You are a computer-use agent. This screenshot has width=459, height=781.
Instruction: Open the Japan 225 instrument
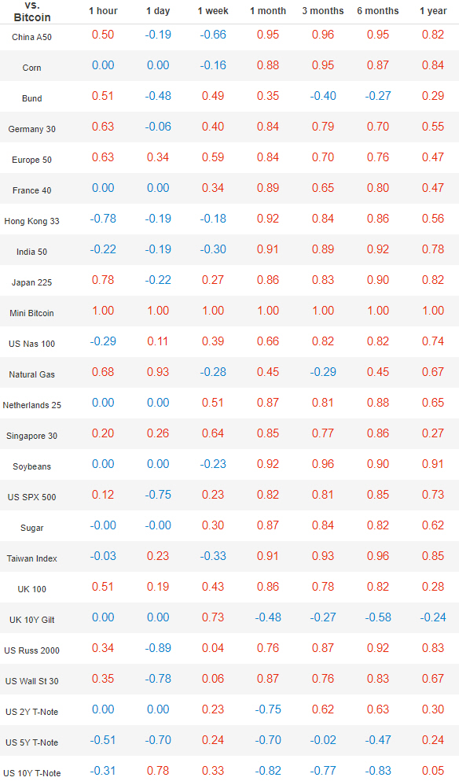(32, 282)
